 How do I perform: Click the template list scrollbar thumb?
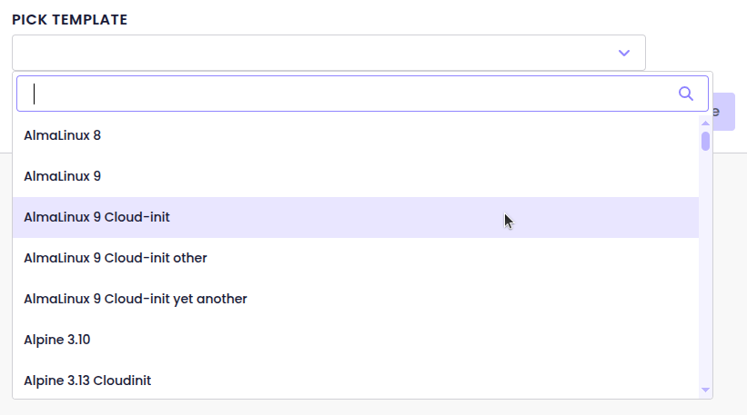point(705,141)
